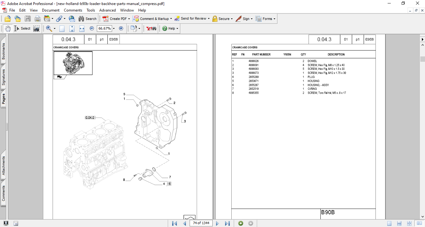Switch to Continuous page layout
The width and height of the screenshot is (425, 227).
[x=399, y=223]
